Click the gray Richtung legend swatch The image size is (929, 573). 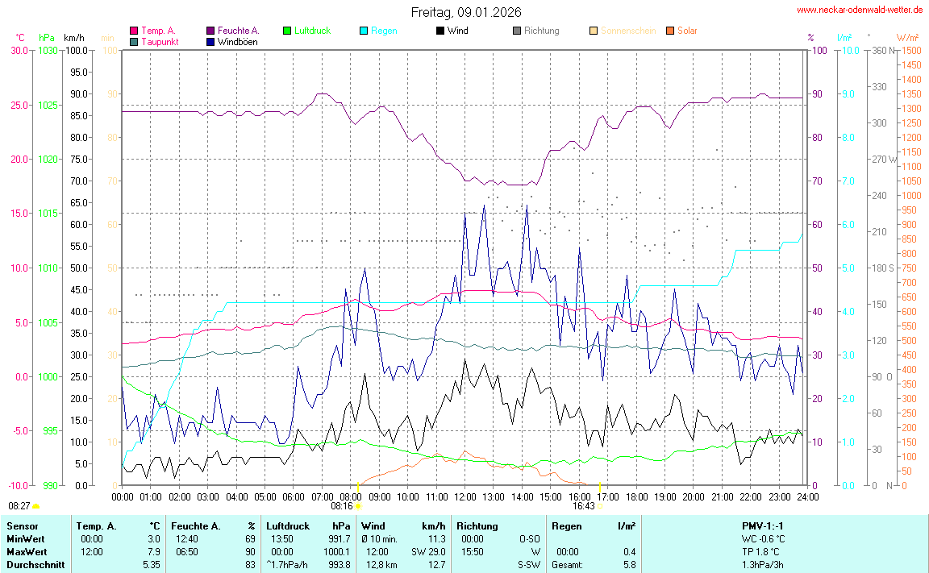click(517, 31)
